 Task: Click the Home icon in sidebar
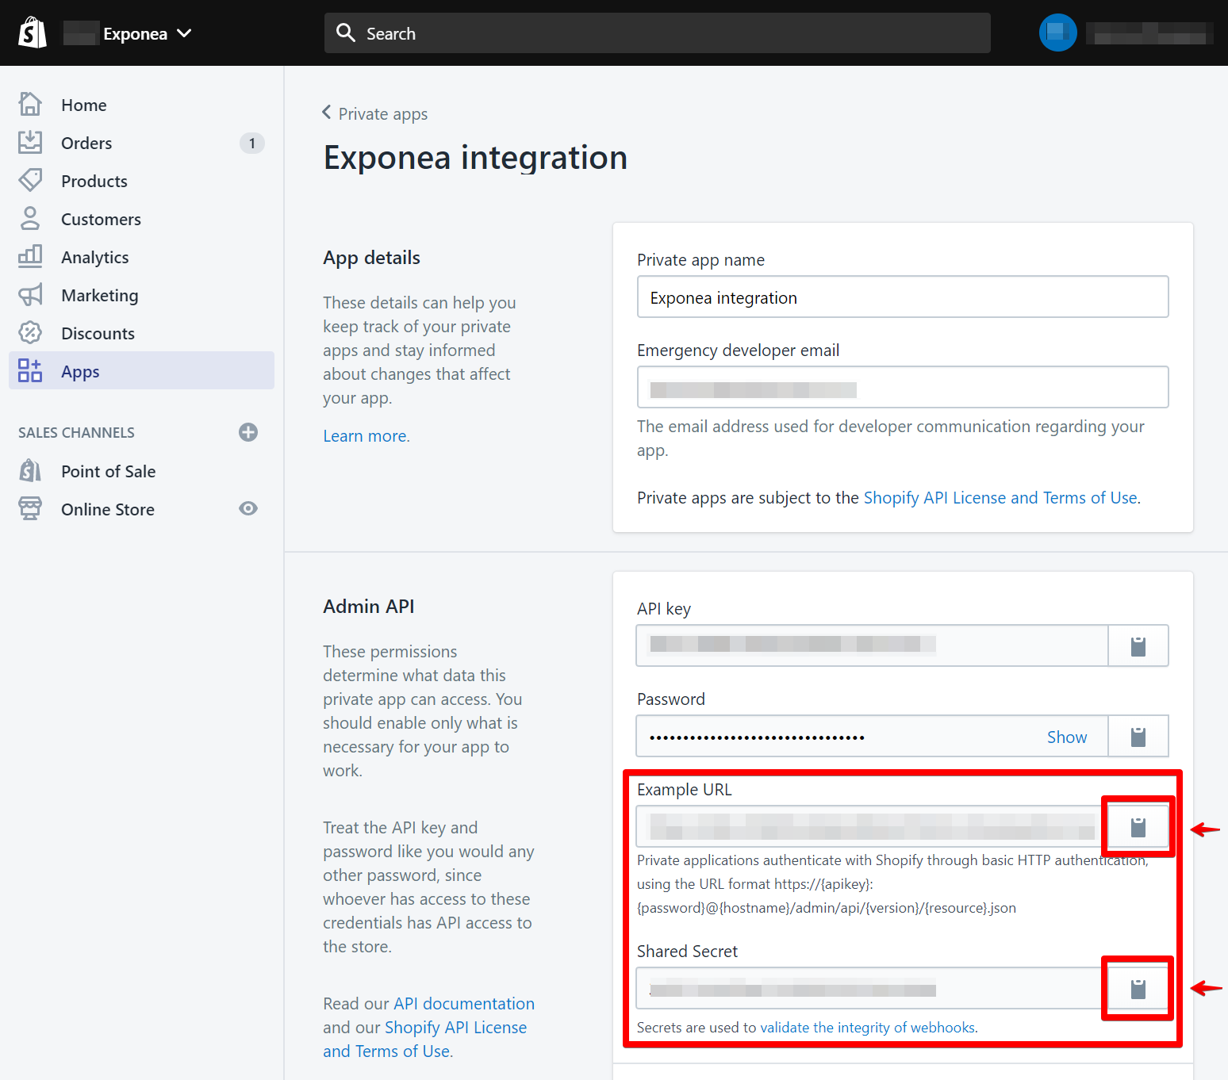pos(30,105)
